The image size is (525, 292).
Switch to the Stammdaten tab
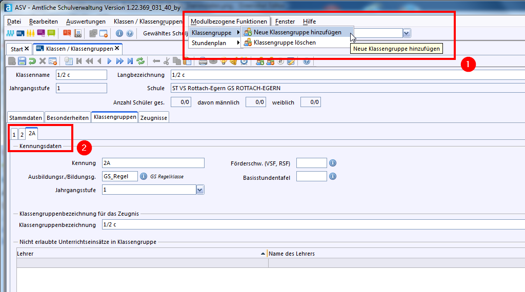click(x=26, y=118)
